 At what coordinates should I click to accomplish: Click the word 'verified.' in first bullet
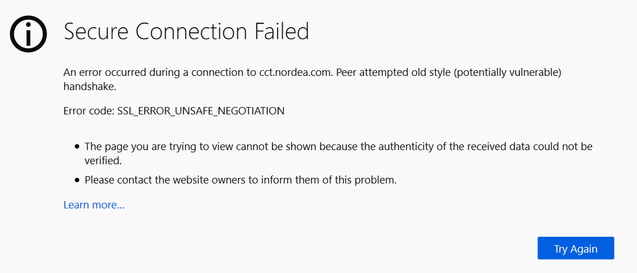click(x=103, y=160)
